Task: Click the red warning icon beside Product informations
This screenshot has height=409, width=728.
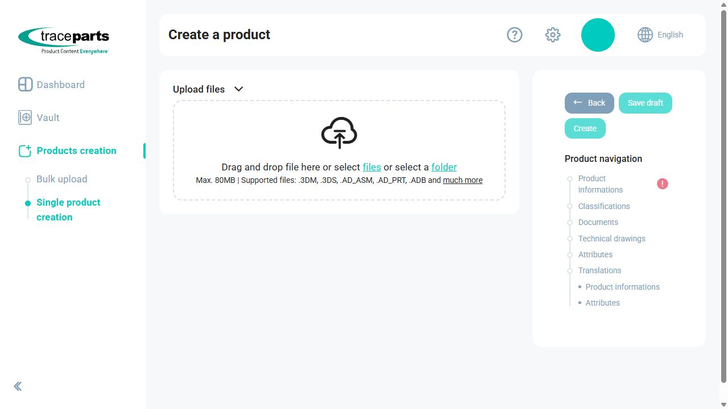Action: tap(663, 183)
